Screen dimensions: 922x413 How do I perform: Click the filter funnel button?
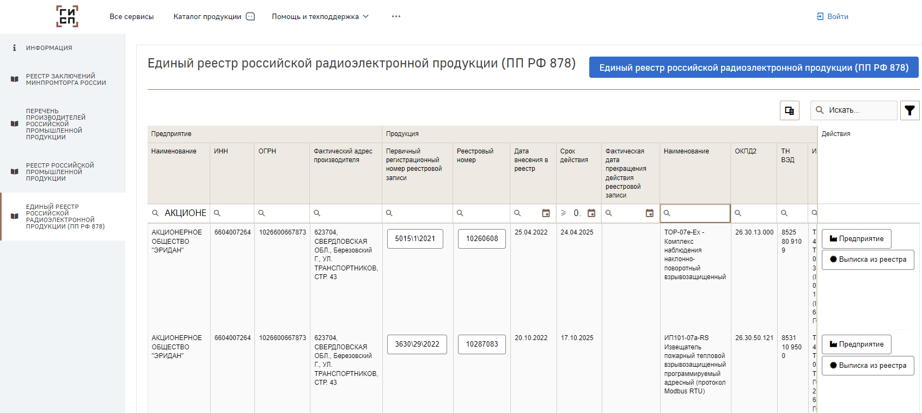[x=909, y=110]
